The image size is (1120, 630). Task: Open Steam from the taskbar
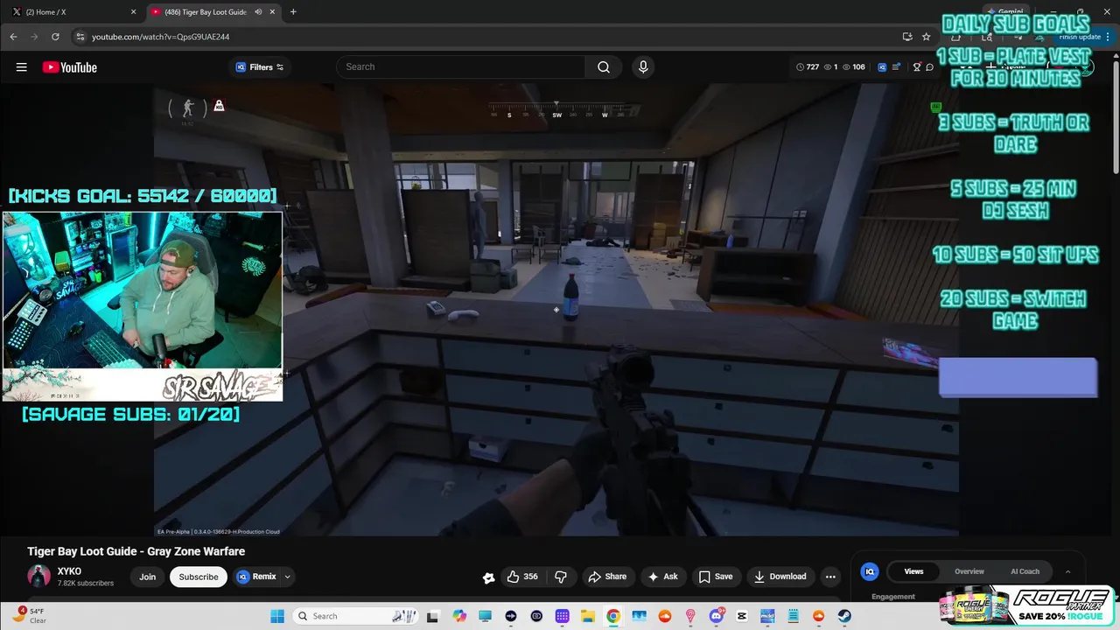(844, 616)
